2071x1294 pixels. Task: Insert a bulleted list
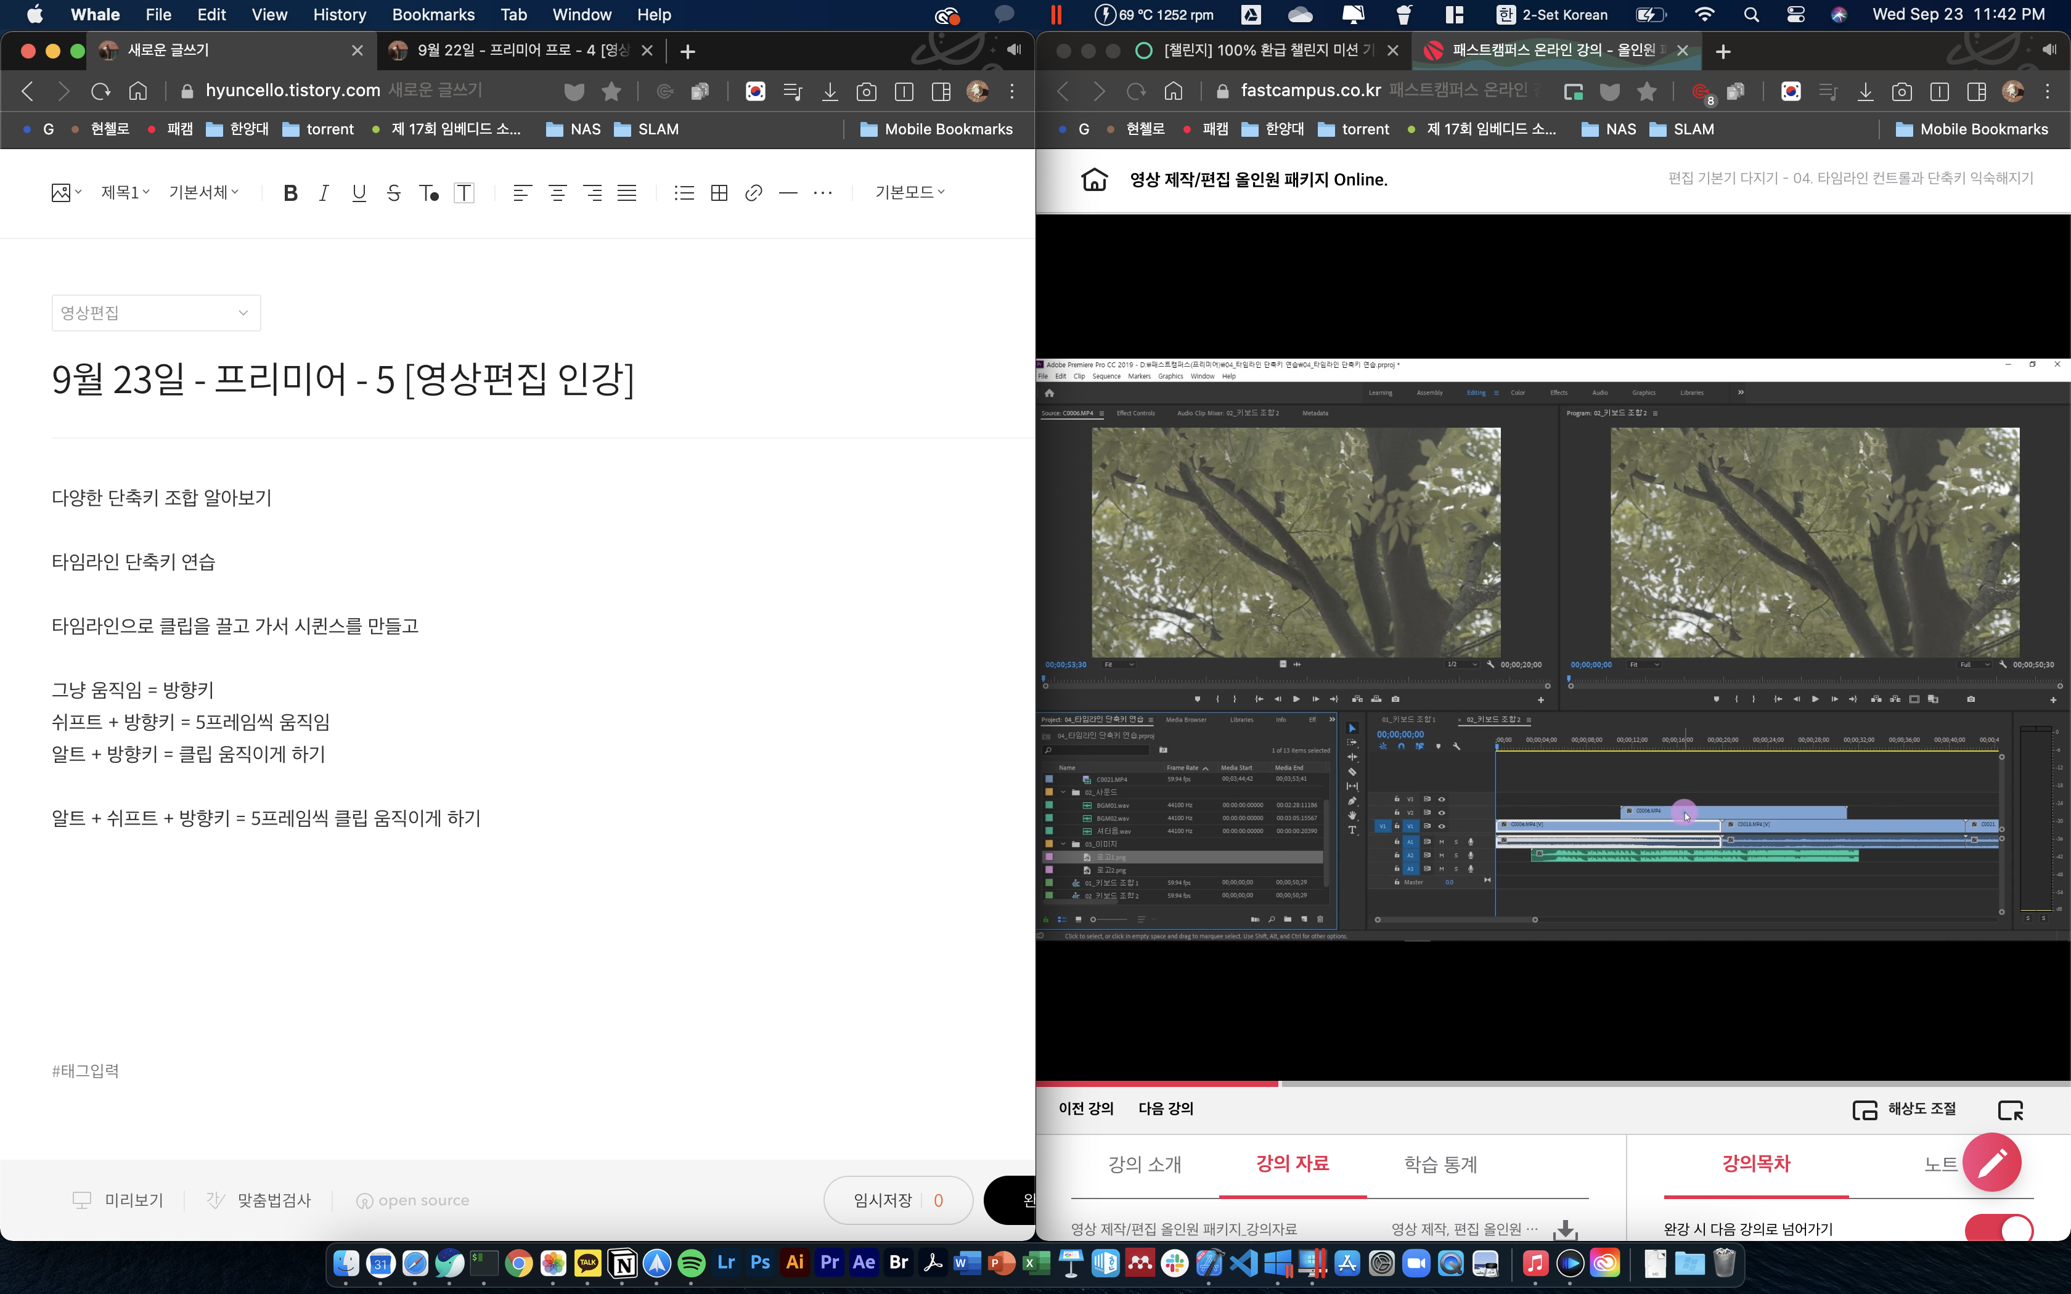point(684,192)
